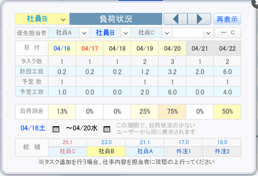The width and height of the screenshot is (258, 176).
Task: Click the right arrow to go to next period
Action: (199, 19)
